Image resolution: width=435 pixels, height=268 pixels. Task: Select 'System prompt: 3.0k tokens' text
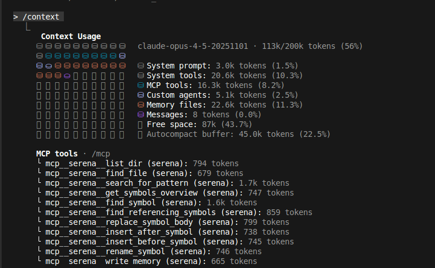[206, 66]
